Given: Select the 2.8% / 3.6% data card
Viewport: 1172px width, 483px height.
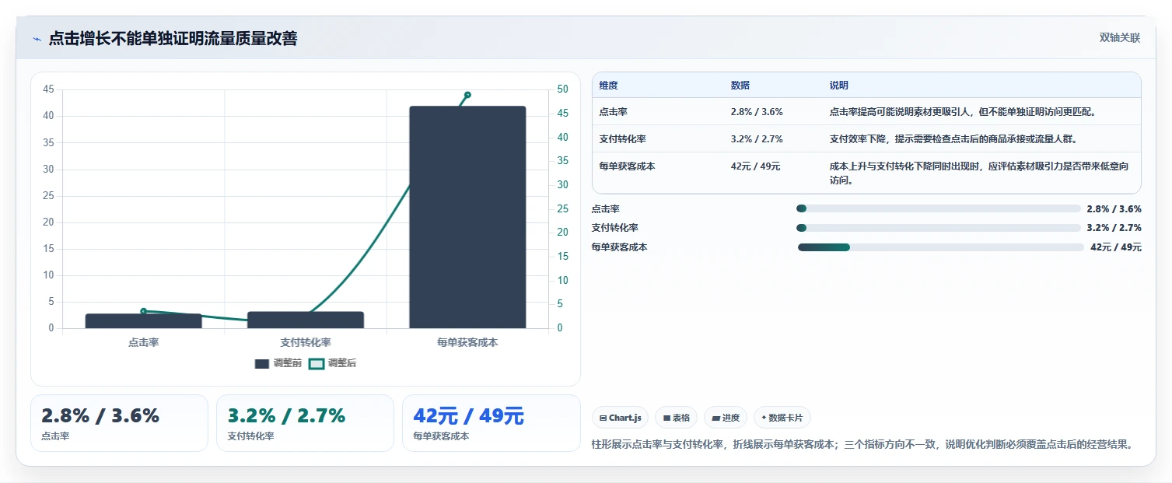Looking at the screenshot, I should (119, 423).
